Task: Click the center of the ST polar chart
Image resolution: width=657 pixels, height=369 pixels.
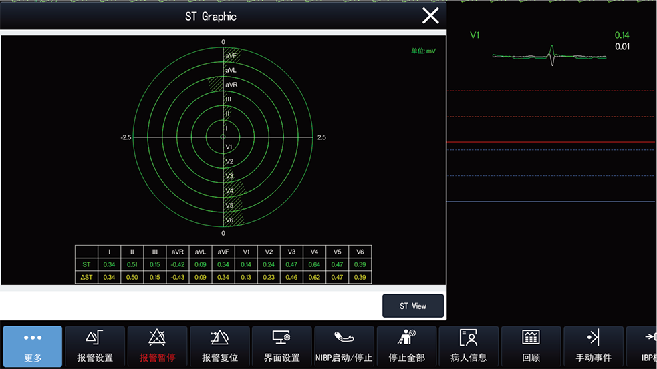Action: pyautogui.click(x=223, y=137)
